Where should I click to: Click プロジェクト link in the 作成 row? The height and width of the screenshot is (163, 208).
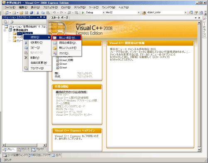point(85,76)
